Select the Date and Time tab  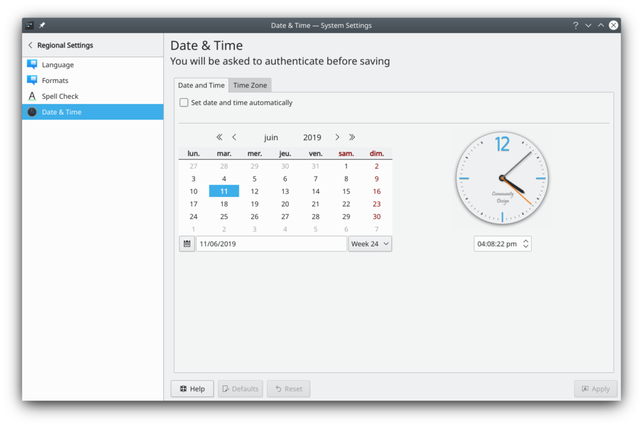(201, 85)
